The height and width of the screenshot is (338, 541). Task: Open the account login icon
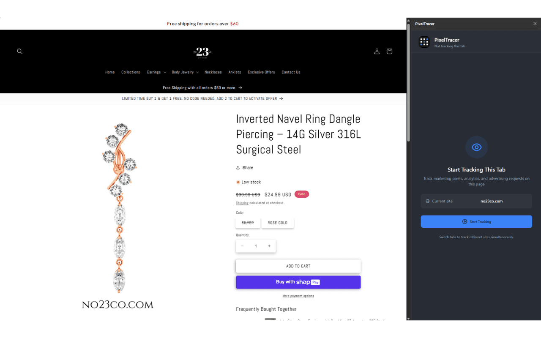pos(377,51)
